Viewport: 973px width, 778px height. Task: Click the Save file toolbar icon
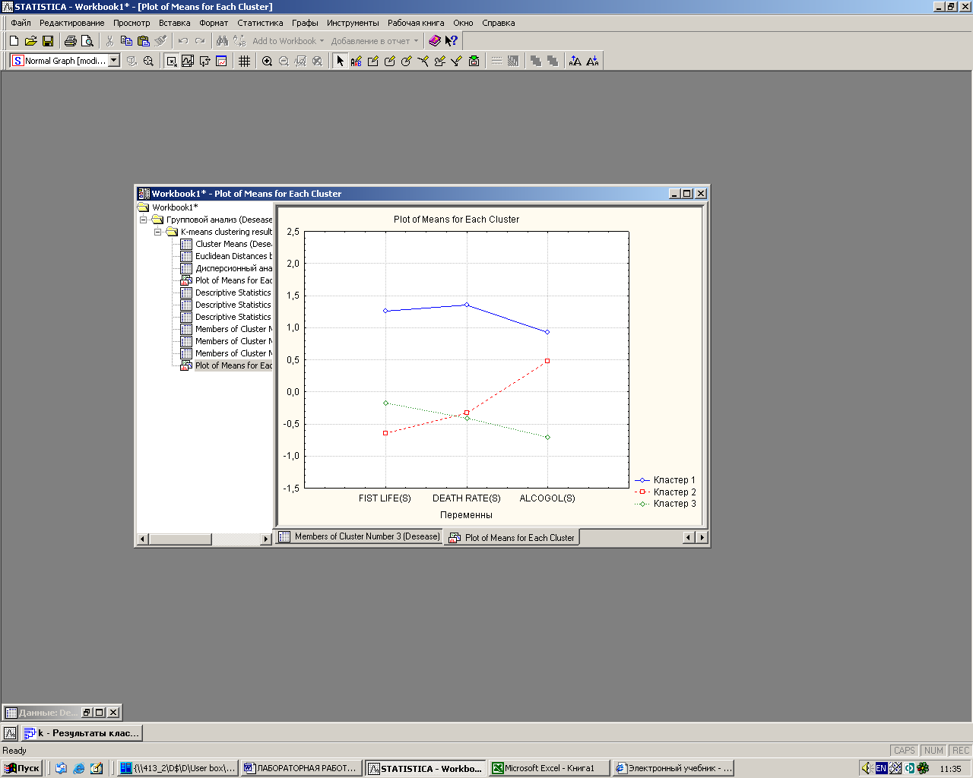pos(47,41)
